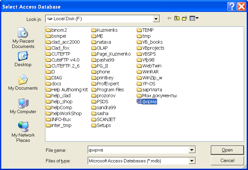Expand the Files of type dropdown
The height and width of the screenshot is (170, 248).
point(192,161)
